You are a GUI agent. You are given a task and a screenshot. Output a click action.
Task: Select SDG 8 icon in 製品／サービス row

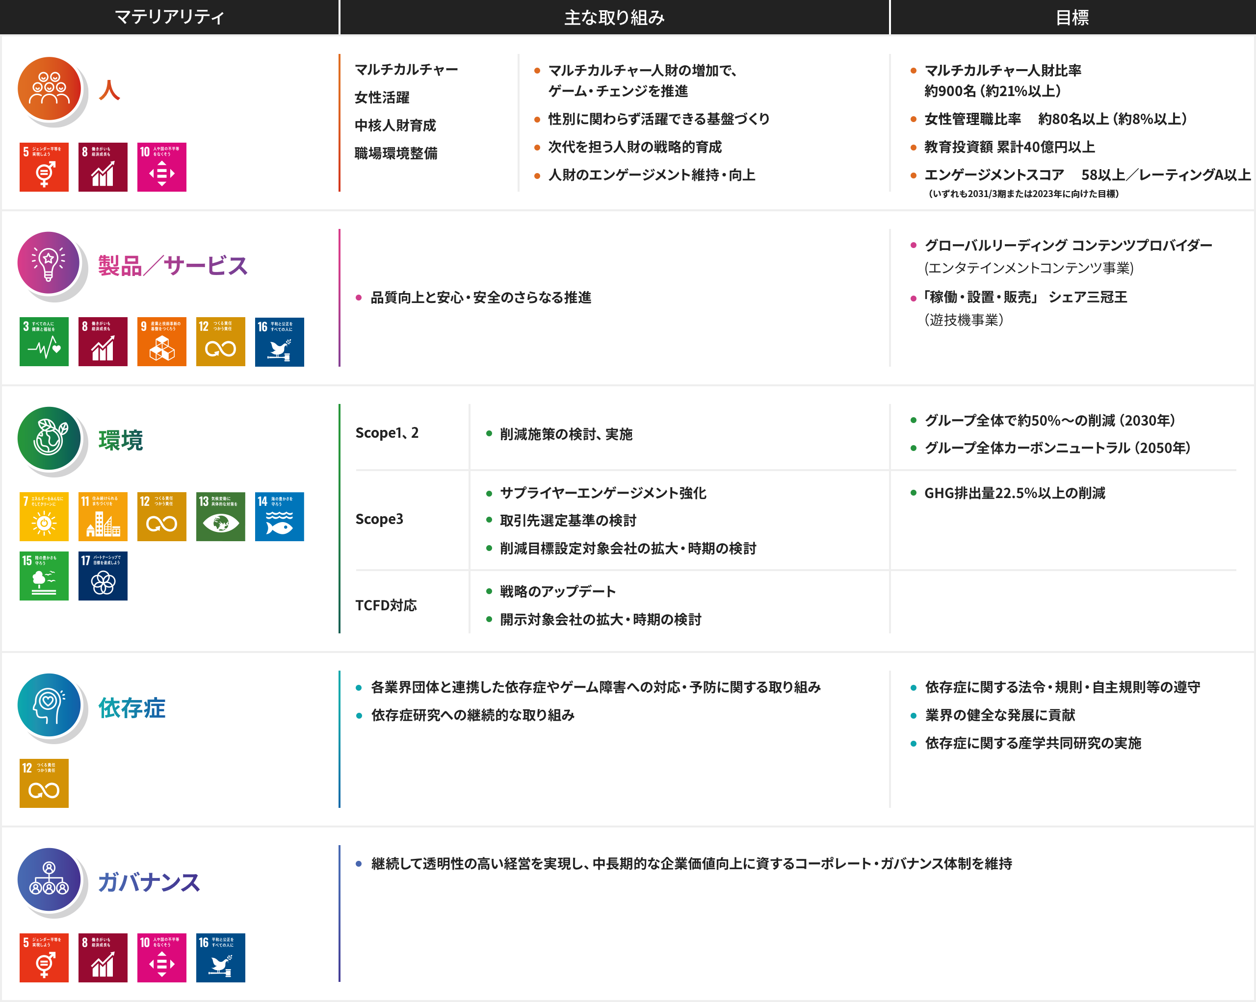click(x=103, y=342)
